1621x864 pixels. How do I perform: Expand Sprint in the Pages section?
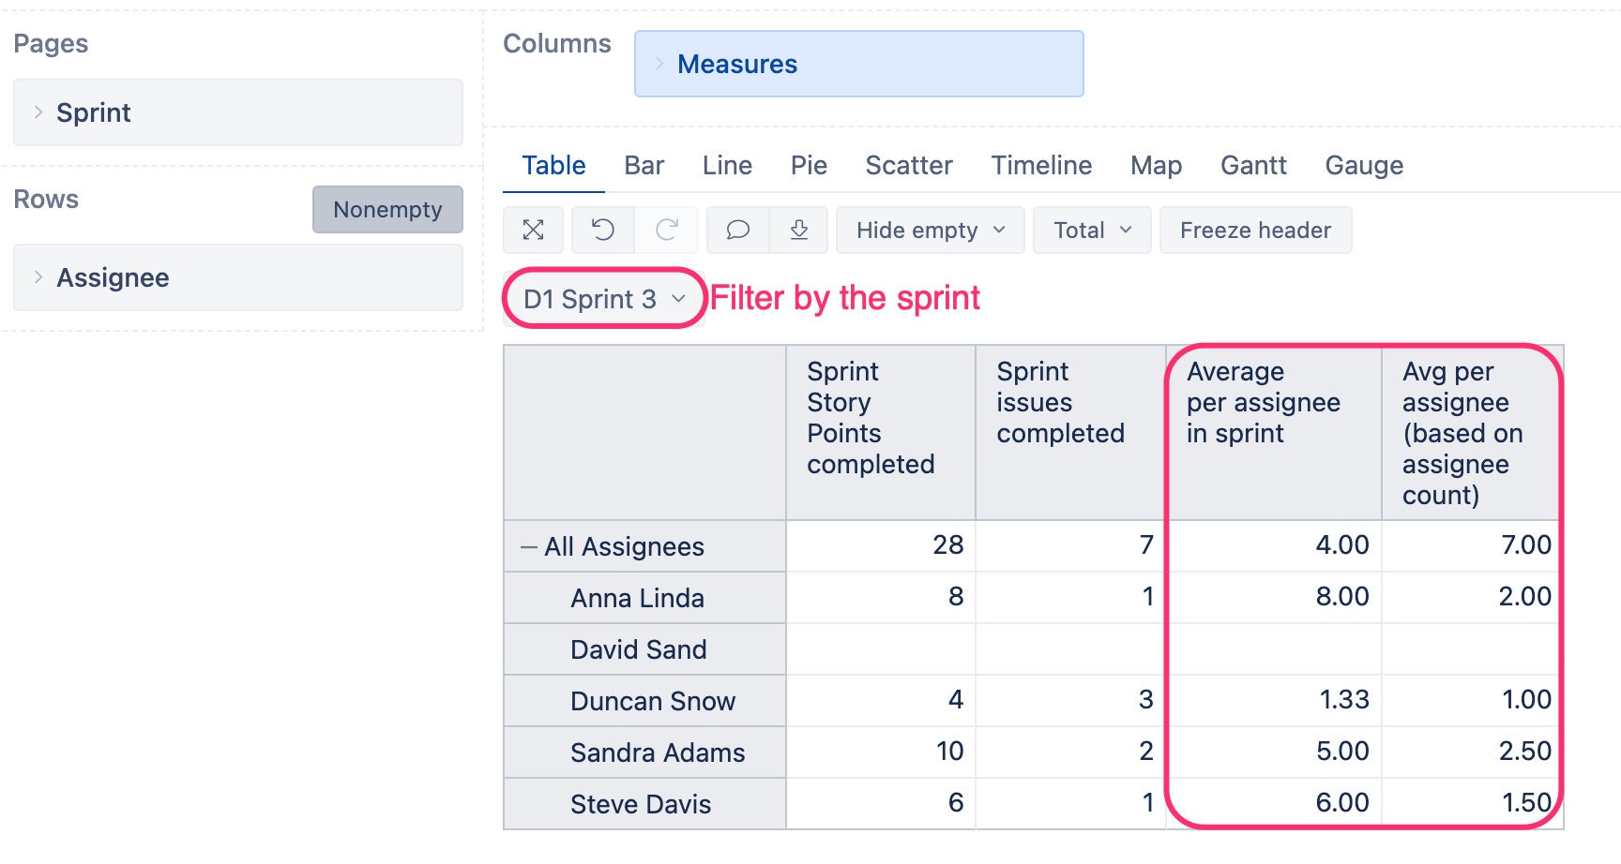pyautogui.click(x=38, y=112)
